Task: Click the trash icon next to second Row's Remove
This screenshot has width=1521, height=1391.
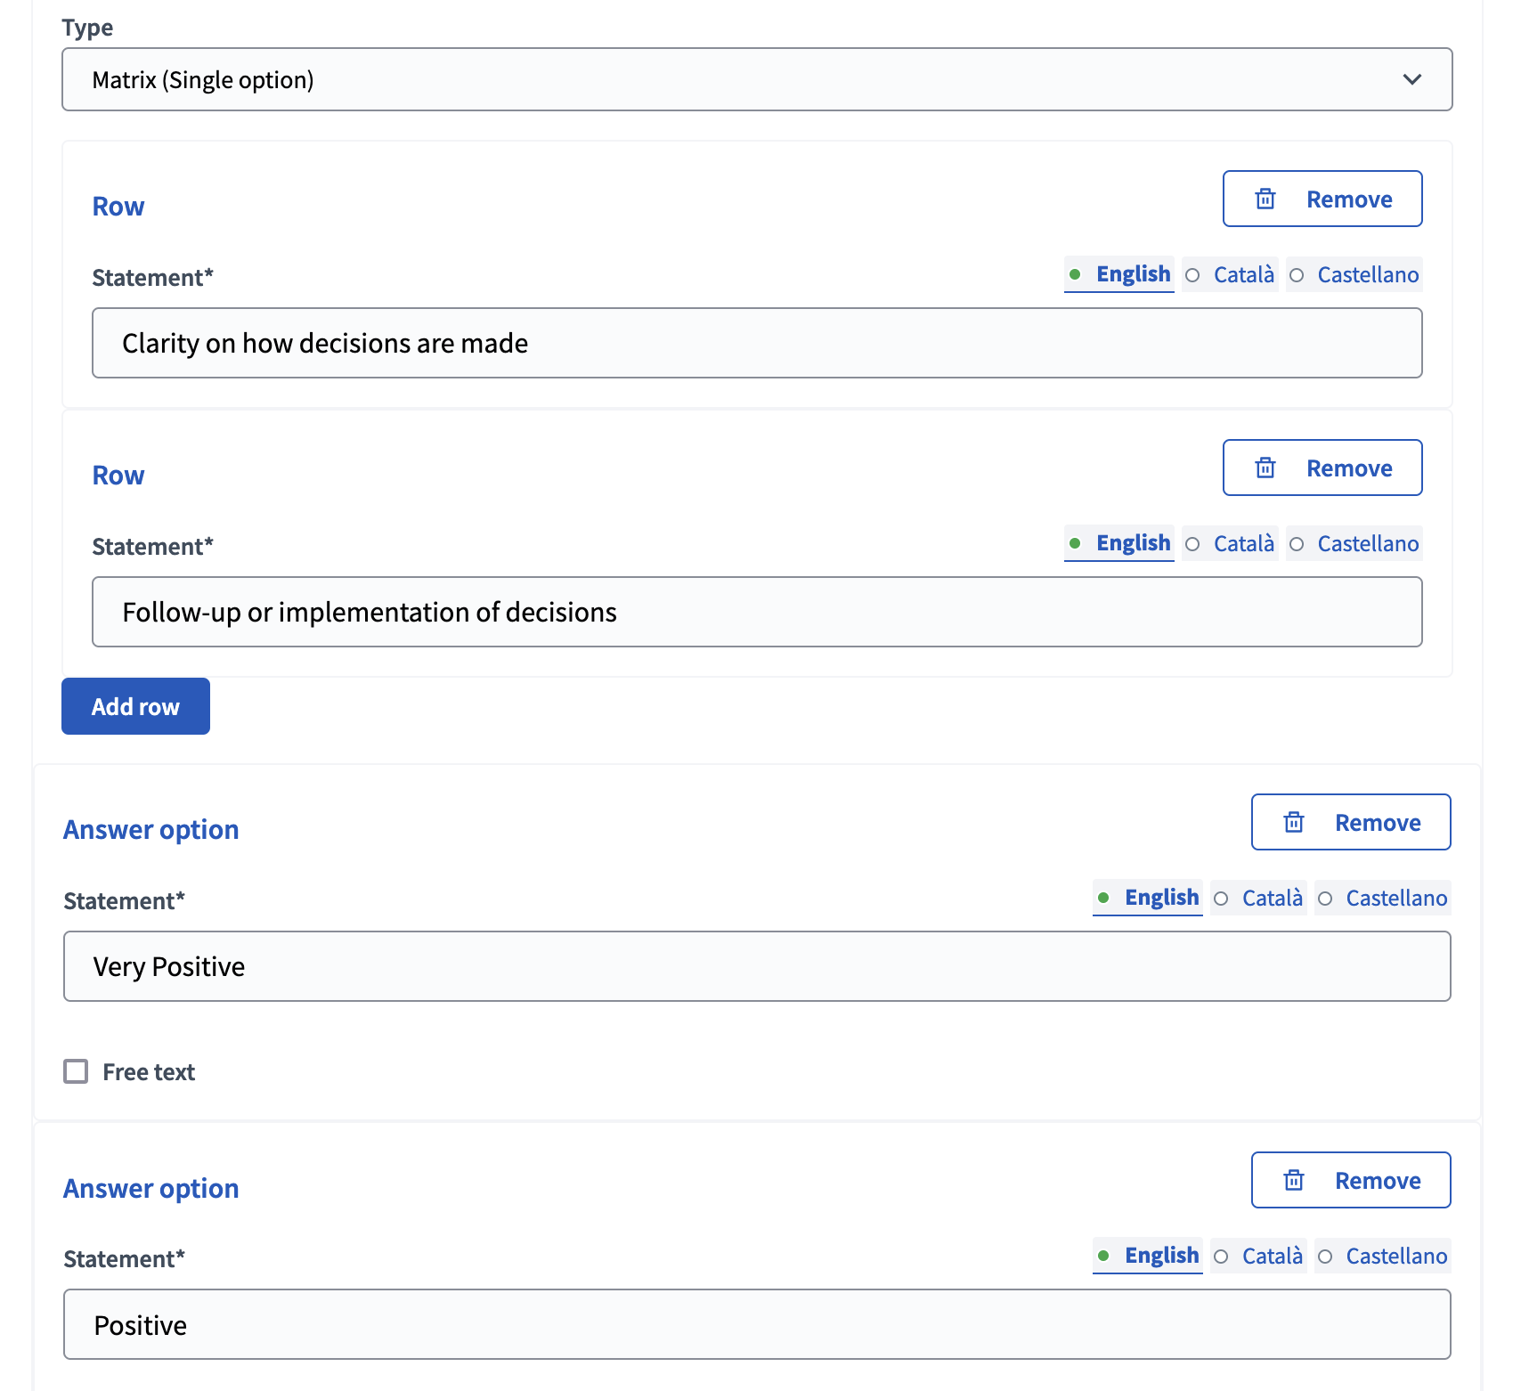Action: [x=1265, y=468]
